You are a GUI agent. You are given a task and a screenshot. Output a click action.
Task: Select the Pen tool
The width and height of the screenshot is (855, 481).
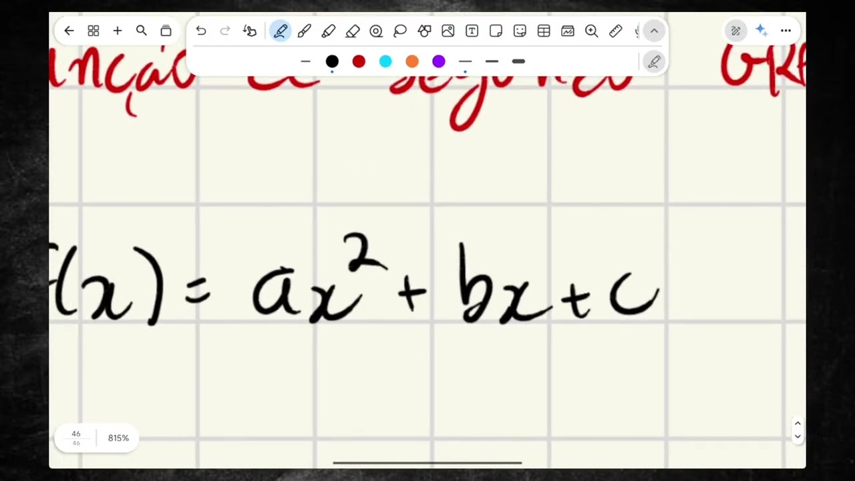tap(281, 31)
